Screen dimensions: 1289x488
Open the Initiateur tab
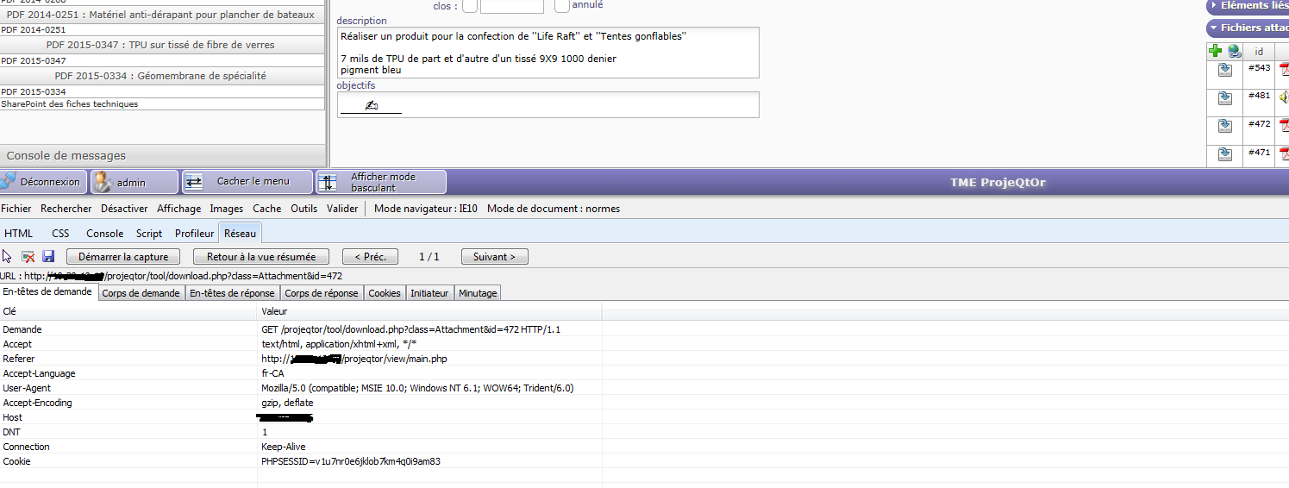pos(429,293)
